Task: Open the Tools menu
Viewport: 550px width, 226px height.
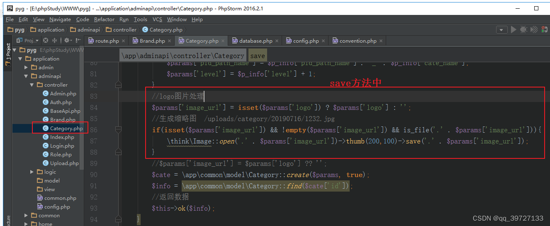Action: point(140,19)
